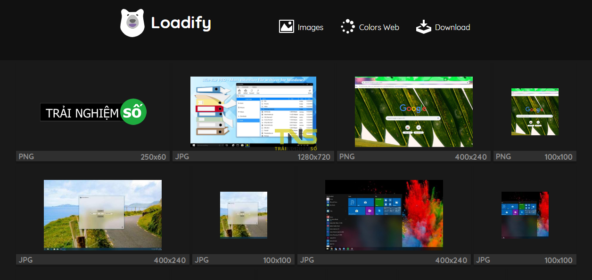Click the PNG label under Trải Nghiệm Số logo
The width and height of the screenshot is (592, 280).
[26, 156]
